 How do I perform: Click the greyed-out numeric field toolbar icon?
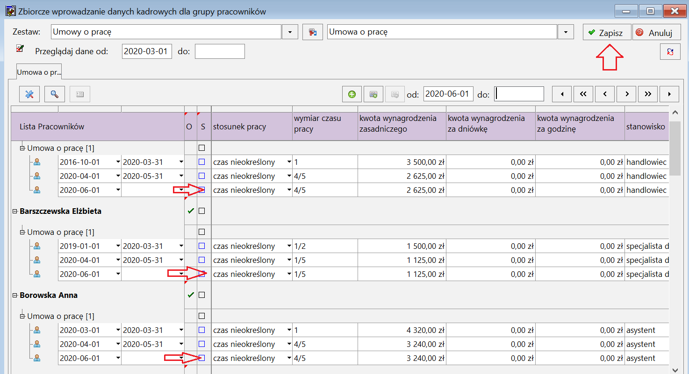tap(80, 94)
